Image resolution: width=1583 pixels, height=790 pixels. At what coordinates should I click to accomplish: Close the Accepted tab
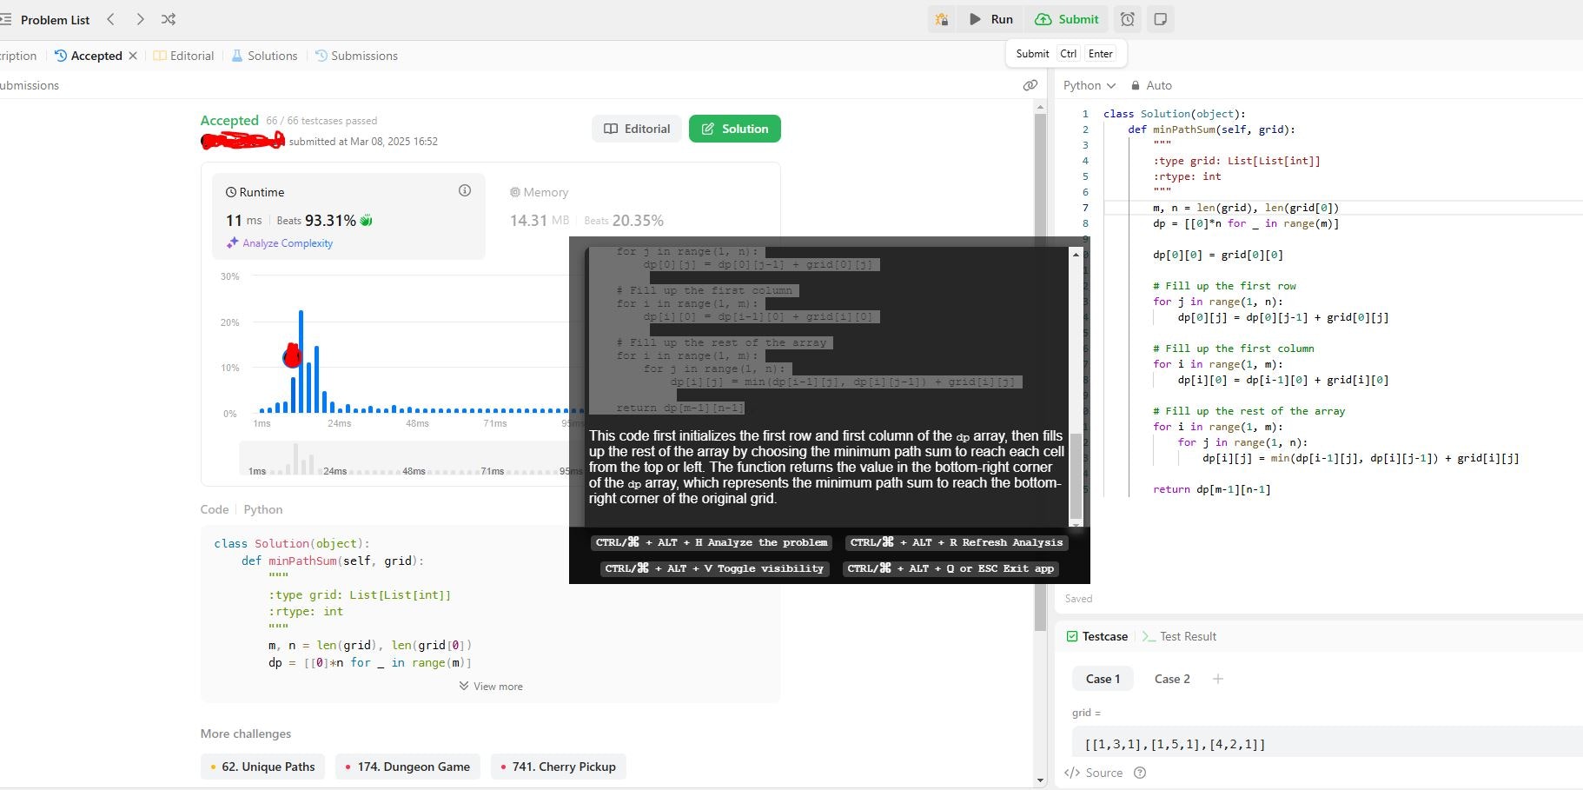click(133, 56)
